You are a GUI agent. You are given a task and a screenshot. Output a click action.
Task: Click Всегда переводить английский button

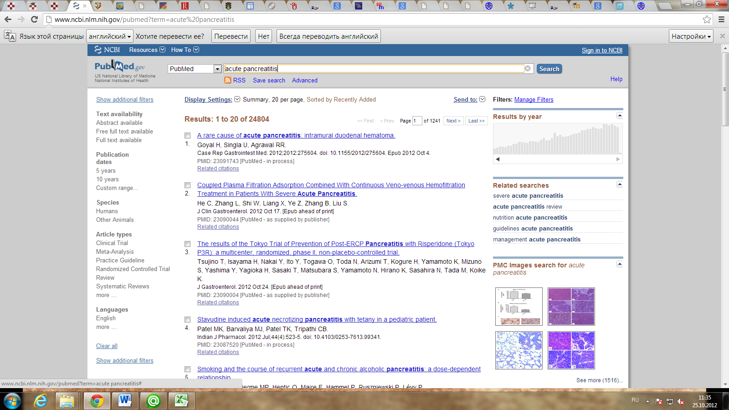329,36
